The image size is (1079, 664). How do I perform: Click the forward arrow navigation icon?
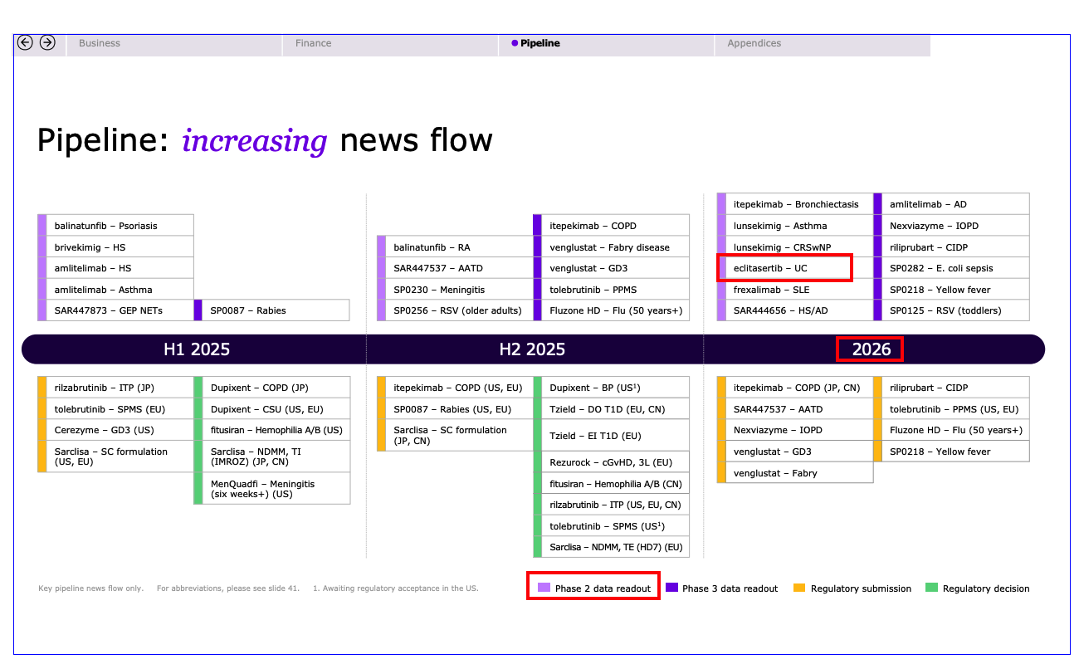click(47, 42)
